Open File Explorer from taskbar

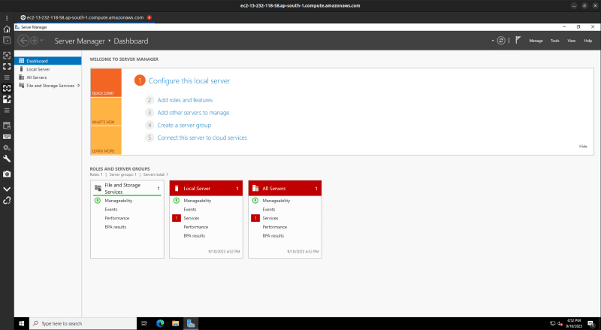(x=176, y=323)
